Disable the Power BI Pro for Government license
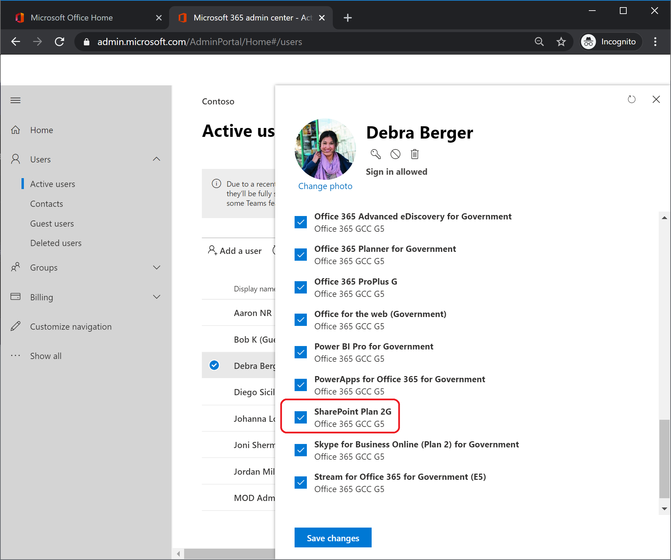The image size is (671, 560). 300,352
